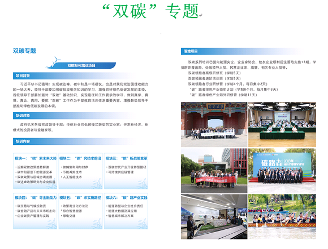Select the 培训内容 section header bar
The width and height of the screenshot is (328, 249).
[x=74, y=141]
